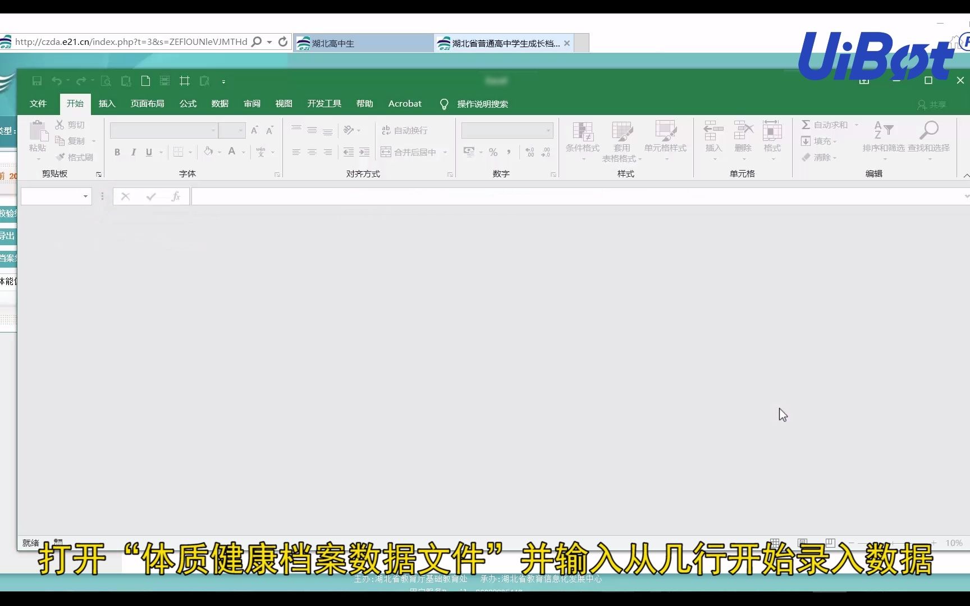Click the decrease decimal icon
The height and width of the screenshot is (606, 970).
(546, 152)
